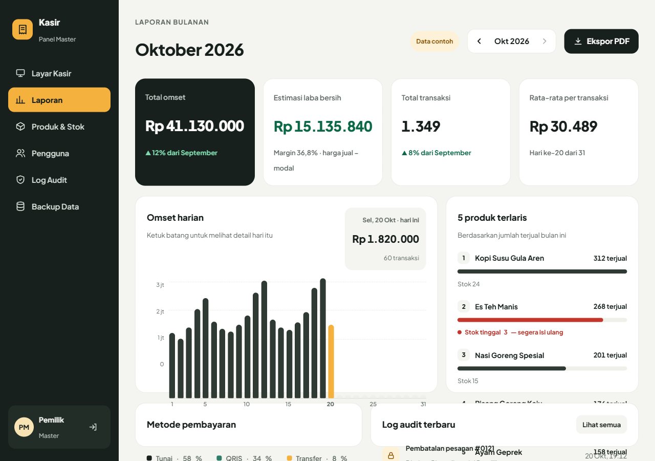The width and height of the screenshot is (655, 461).
Task: Open Log Audit using its shield icon
Action: click(20, 180)
